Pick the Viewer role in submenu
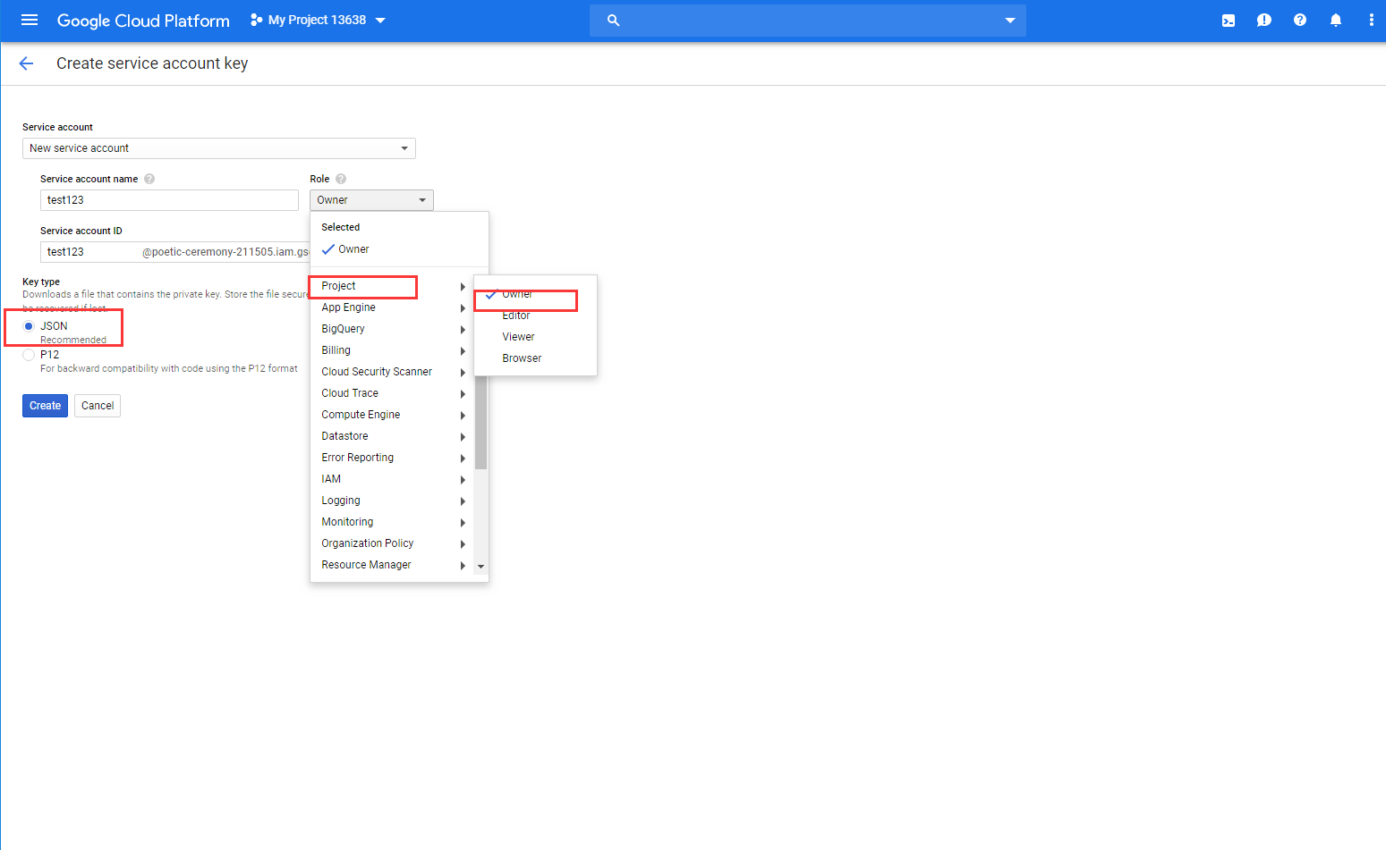1386x850 pixels. point(535,337)
